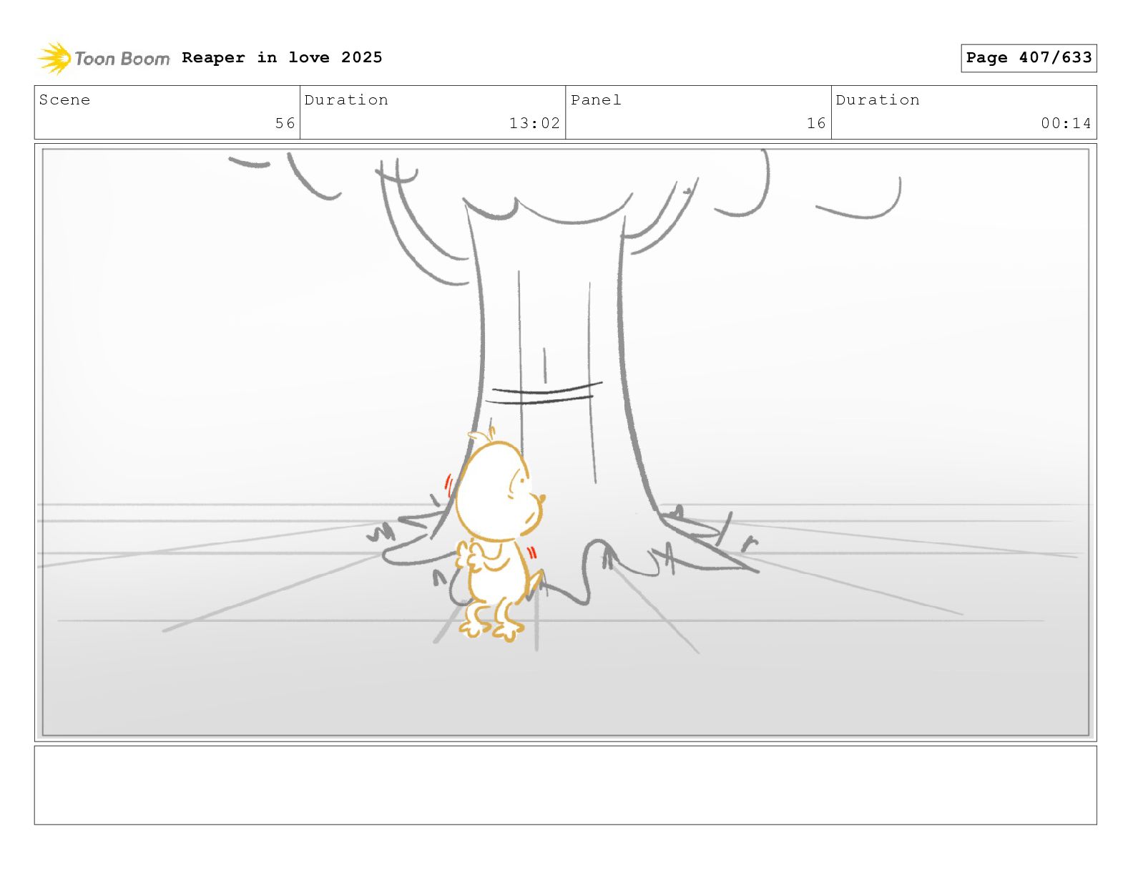1133x876 pixels.
Task: Click the panel 'Duration' label beside '00:14'
Action: pyautogui.click(x=878, y=99)
